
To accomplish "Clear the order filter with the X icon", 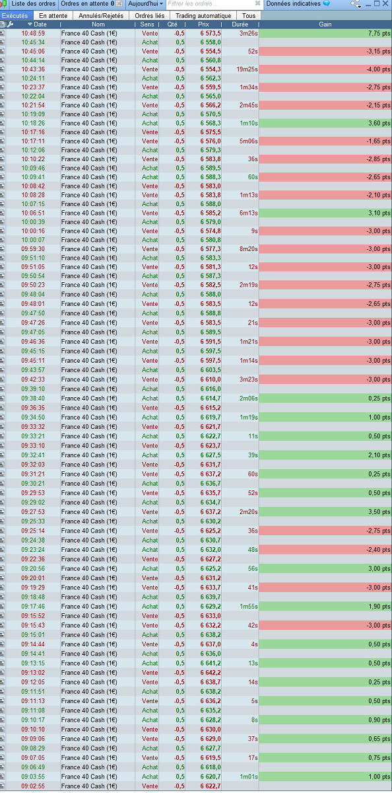I will coord(257,4).
